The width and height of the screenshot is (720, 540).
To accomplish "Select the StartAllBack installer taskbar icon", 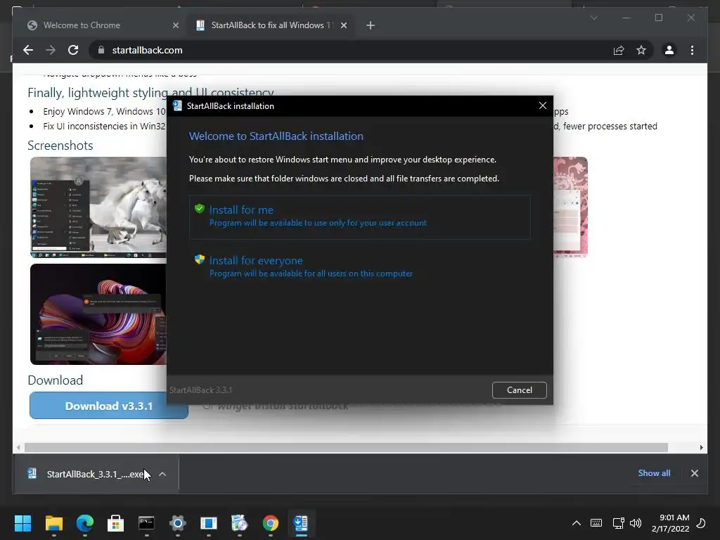I will coord(301,523).
